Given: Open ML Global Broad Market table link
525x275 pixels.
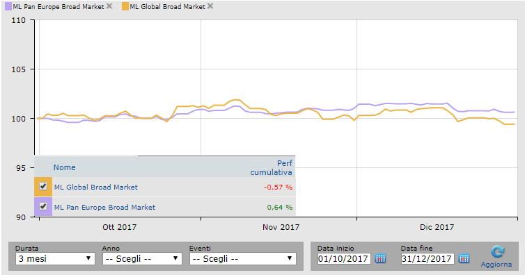Looking at the screenshot, I should [96, 187].
